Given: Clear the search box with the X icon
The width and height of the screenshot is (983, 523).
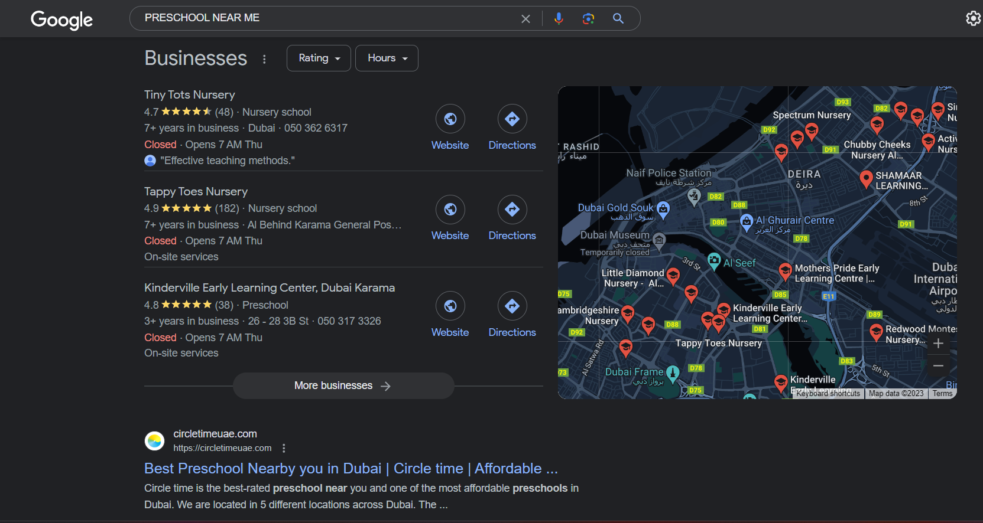Looking at the screenshot, I should (x=525, y=19).
